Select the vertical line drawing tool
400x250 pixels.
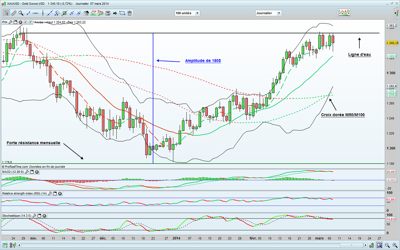click(x=43, y=13)
